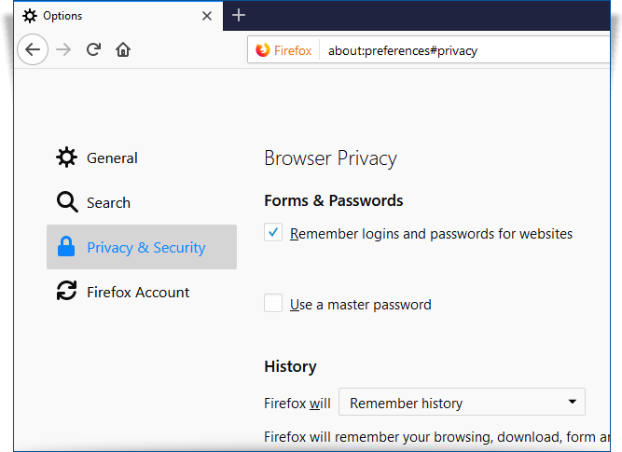Click the forward arrow navigation button
Screen dimensions: 622x452
pos(63,50)
